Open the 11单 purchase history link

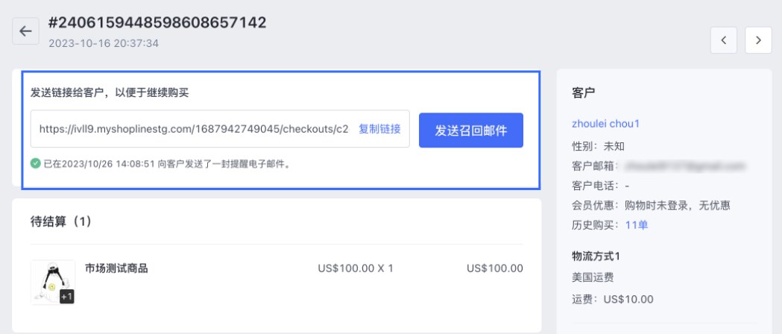636,224
